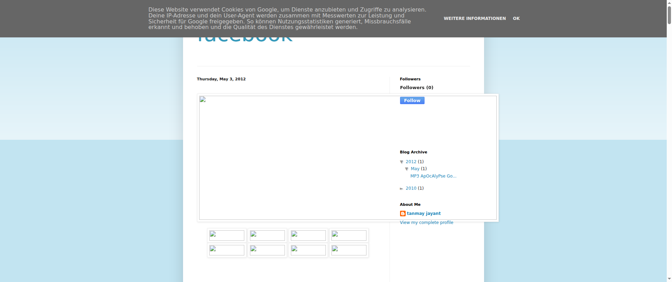The image size is (672, 282).
Task: Click the About Me heading
Action: [410, 205]
